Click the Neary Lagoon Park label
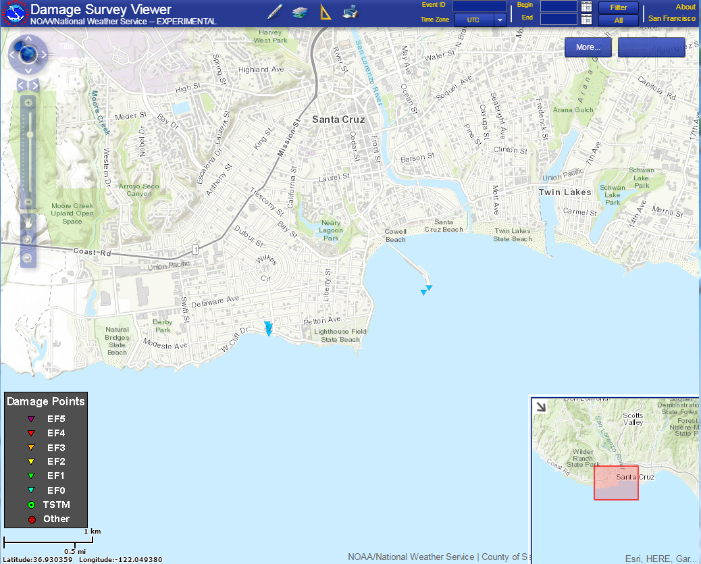The width and height of the screenshot is (701, 564). [331, 230]
